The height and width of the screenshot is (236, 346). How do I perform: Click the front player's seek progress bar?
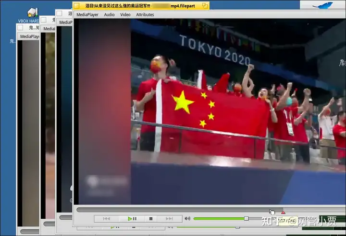tap(211, 210)
